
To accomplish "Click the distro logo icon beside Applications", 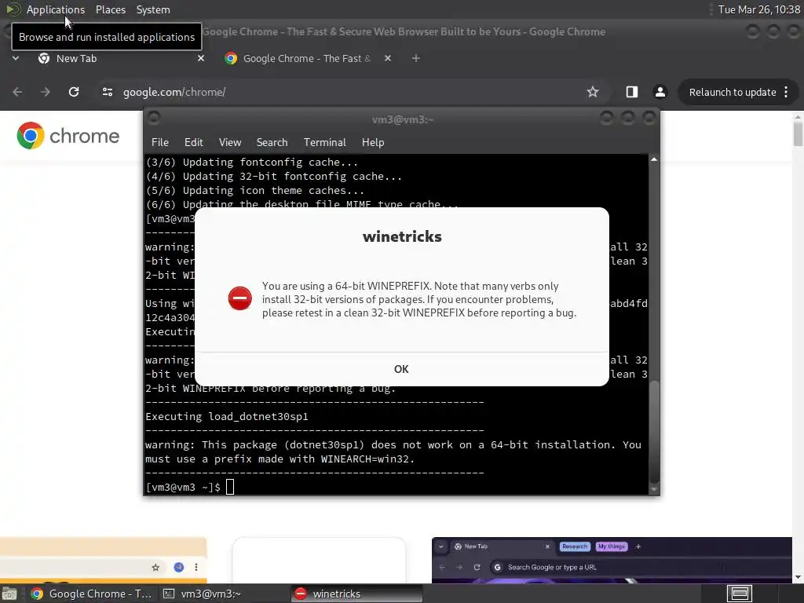I will [x=13, y=9].
